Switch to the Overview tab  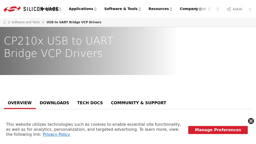click(19, 103)
